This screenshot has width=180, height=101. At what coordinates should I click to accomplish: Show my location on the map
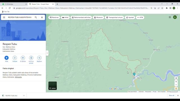pyautogui.click(x=176, y=78)
